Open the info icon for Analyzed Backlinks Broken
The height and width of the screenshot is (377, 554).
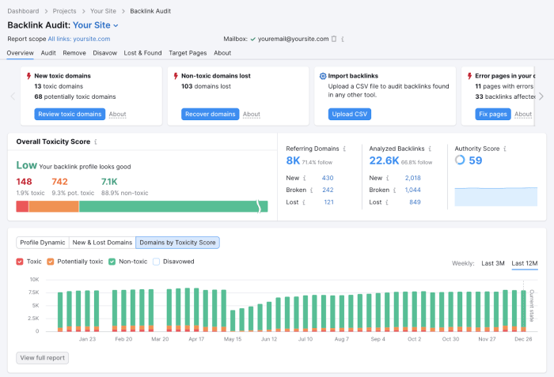pyautogui.click(x=394, y=190)
